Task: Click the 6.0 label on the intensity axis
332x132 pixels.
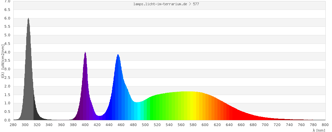Action: click(7, 18)
